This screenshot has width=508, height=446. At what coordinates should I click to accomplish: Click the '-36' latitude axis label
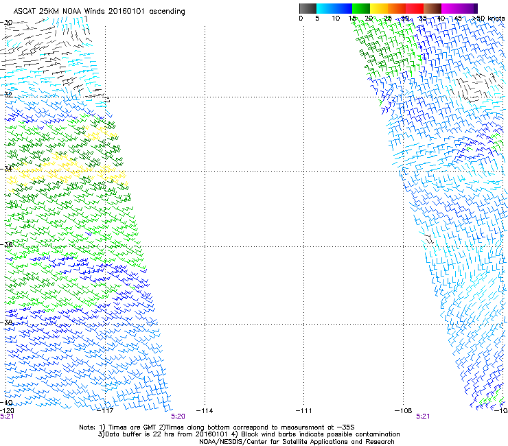6,244
